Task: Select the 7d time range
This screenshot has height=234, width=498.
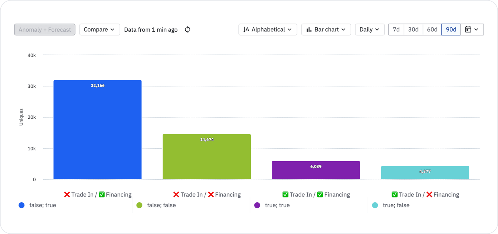Action: point(396,30)
